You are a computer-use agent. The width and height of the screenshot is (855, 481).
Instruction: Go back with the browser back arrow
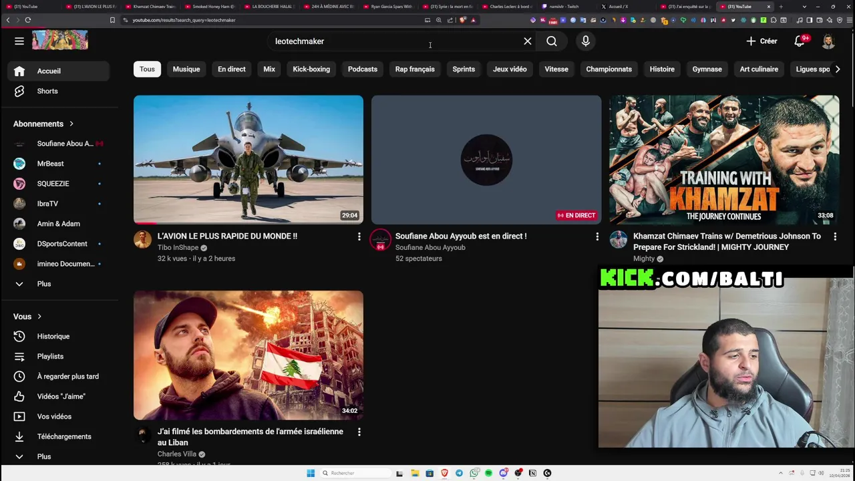pos(8,20)
